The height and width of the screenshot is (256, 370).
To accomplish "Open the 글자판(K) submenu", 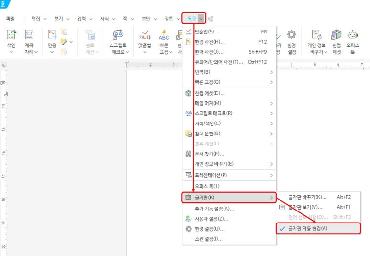I will [x=229, y=198].
